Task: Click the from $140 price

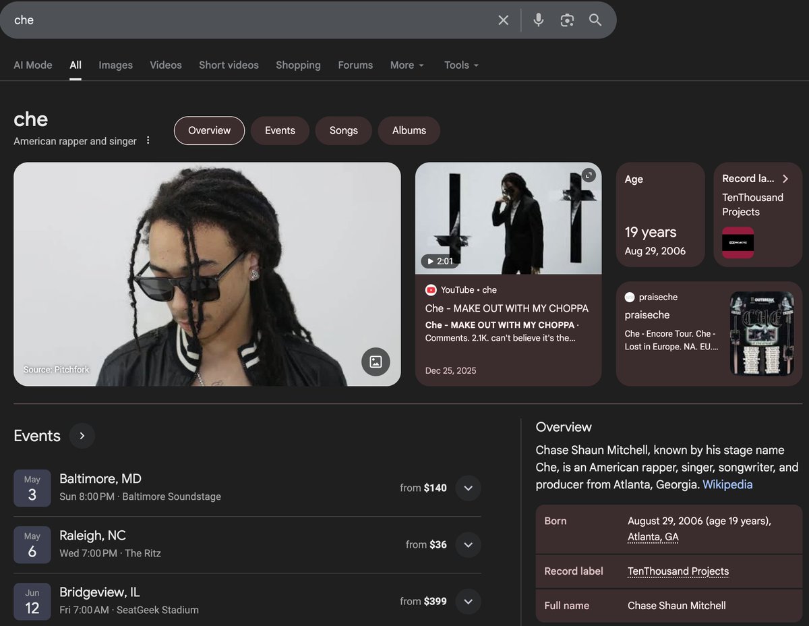Action: [423, 488]
